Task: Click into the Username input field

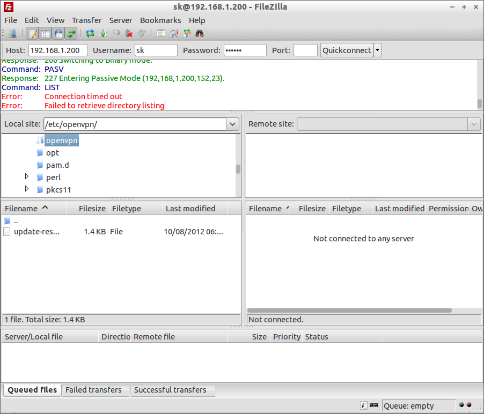Action: coord(156,50)
